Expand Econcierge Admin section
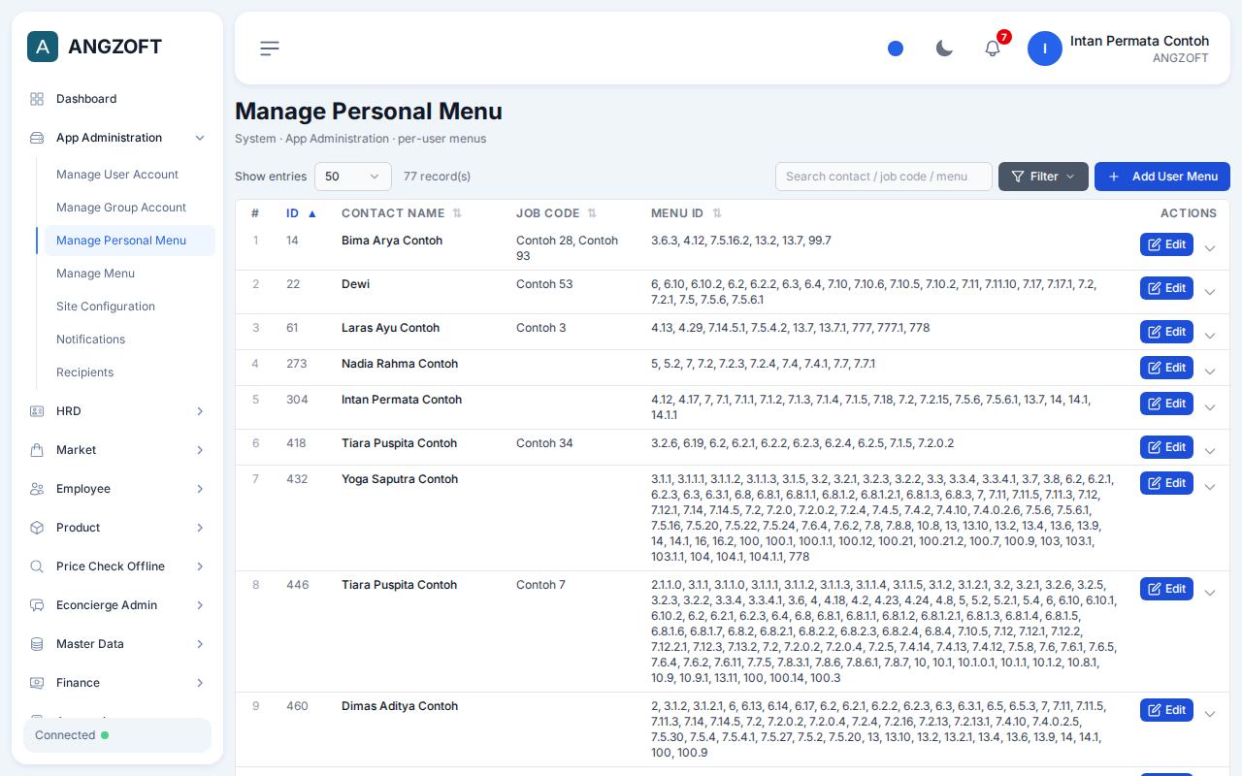Image resolution: width=1242 pixels, height=776 pixels. [x=117, y=605]
